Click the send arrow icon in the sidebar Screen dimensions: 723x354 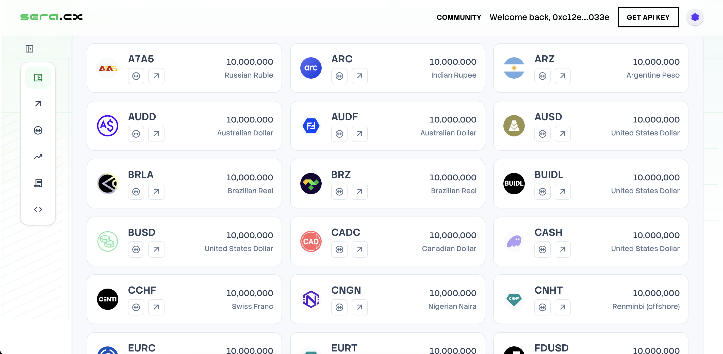click(x=38, y=104)
